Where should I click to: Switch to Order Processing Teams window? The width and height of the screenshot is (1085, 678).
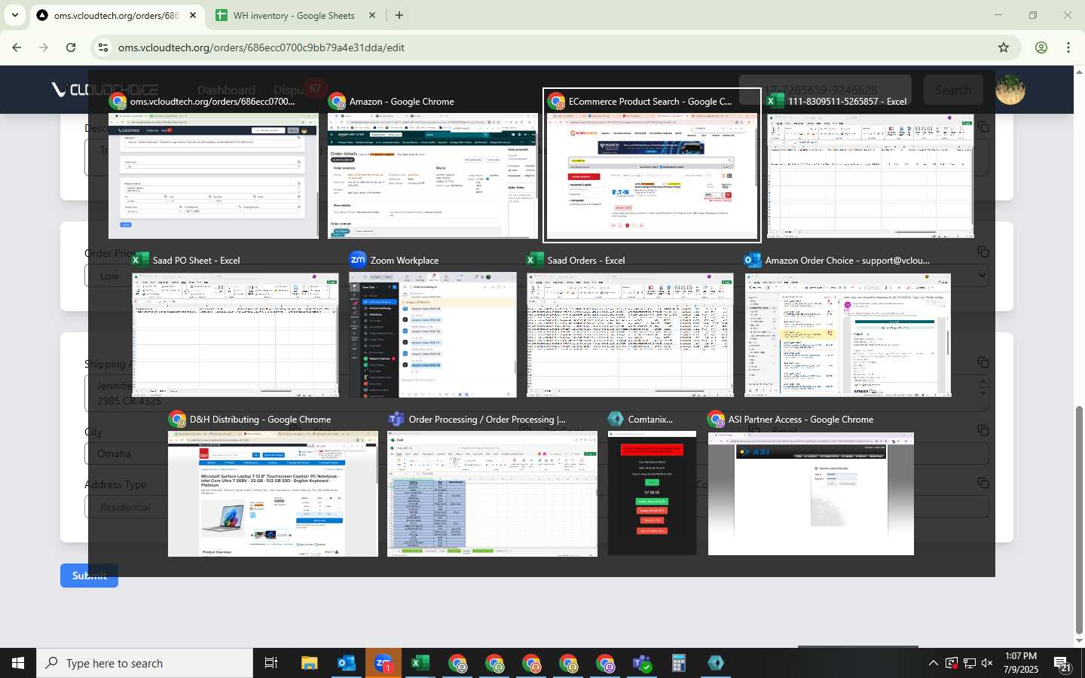pos(492,494)
